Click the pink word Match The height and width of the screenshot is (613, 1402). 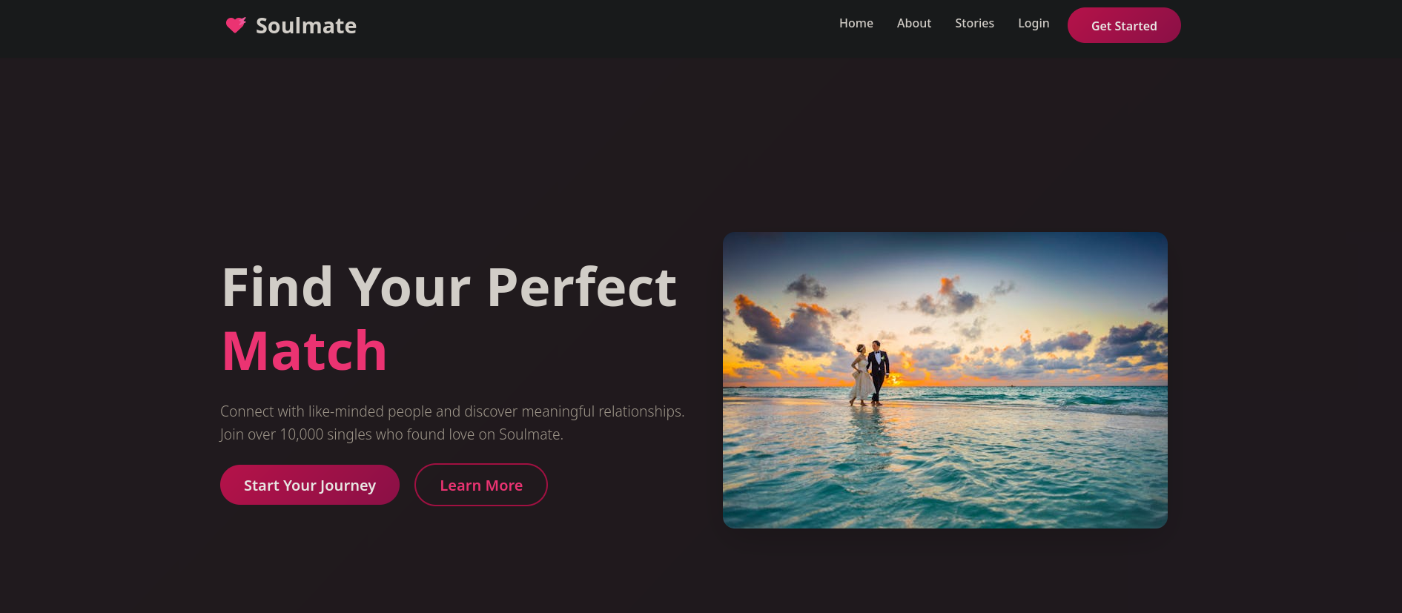305,351
